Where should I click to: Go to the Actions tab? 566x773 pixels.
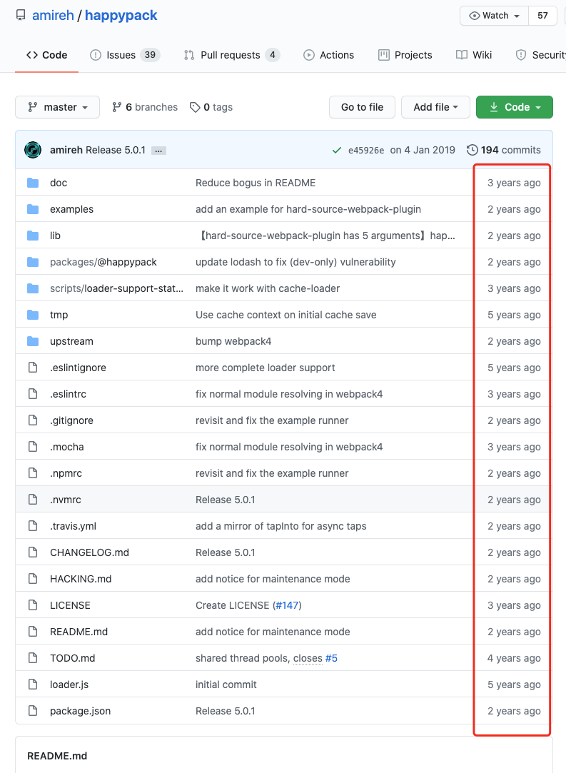click(328, 55)
